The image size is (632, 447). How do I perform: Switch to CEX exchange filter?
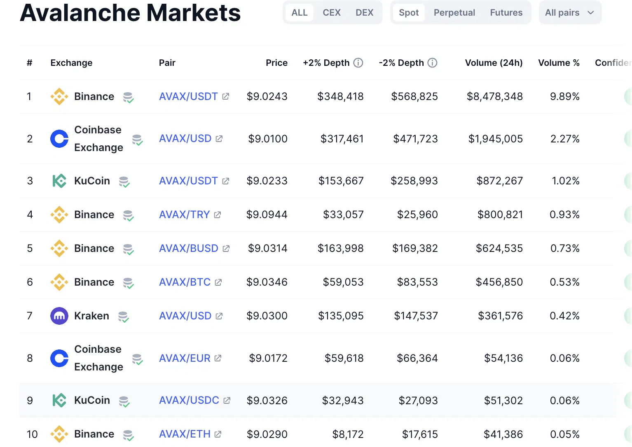point(332,13)
